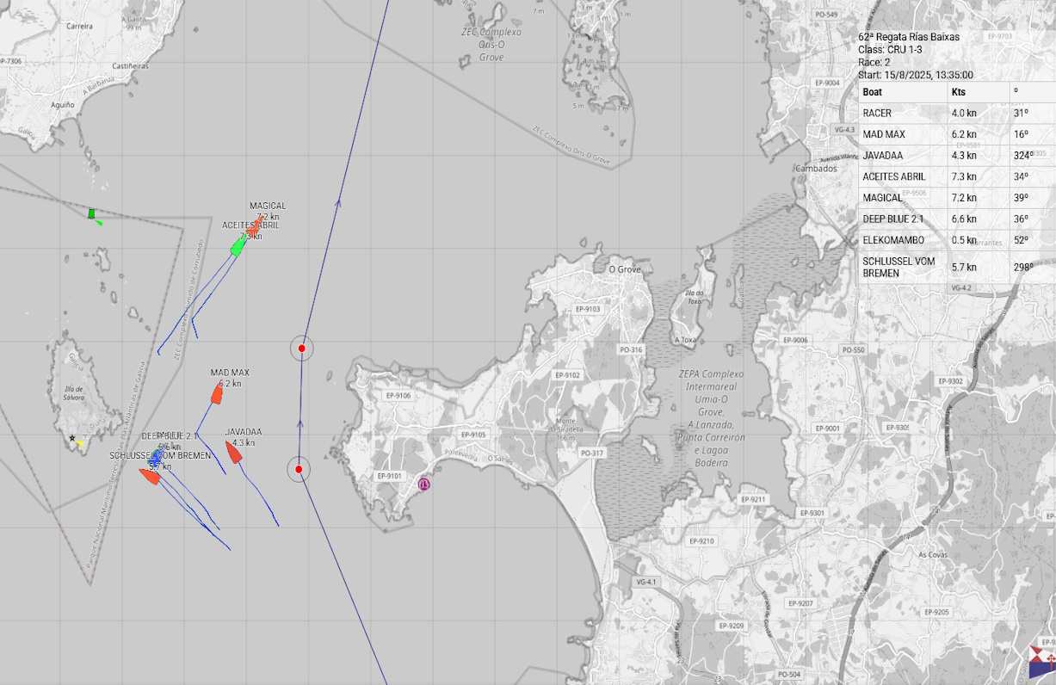Select the RACER row in boat table
Image resolution: width=1056 pixels, height=685 pixels.
point(877,114)
